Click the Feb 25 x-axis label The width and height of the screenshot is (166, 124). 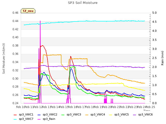tap(150, 107)
